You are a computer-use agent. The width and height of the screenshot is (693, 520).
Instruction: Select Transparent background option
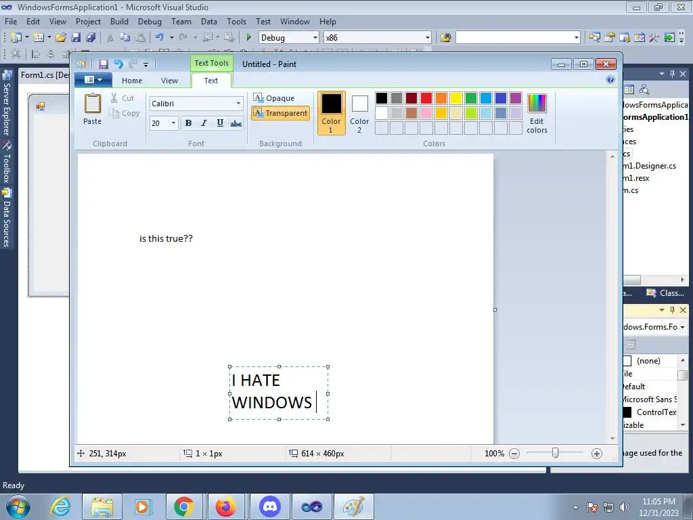(280, 113)
